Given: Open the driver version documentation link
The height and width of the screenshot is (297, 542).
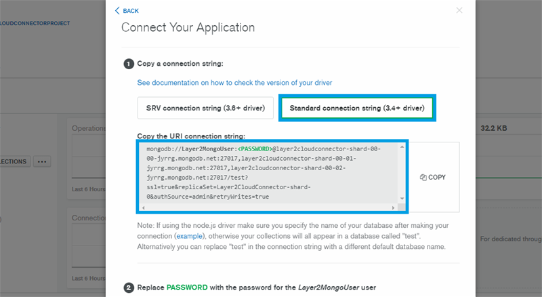Looking at the screenshot, I should pos(234,82).
